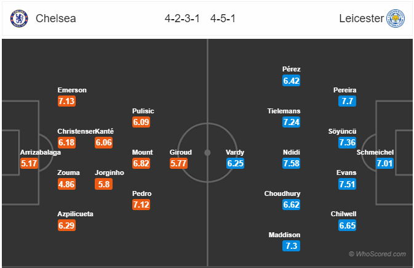
Task: Click Schmeichel's 7.01 rating badge
Action: (384, 163)
